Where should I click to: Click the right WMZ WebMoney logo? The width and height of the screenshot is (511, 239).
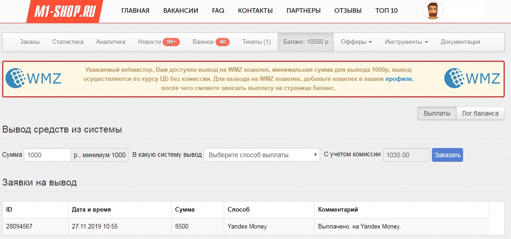tap(472, 79)
